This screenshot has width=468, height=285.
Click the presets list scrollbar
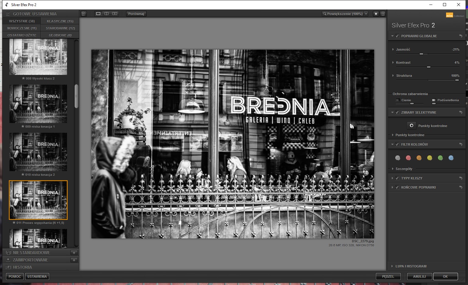76,96
